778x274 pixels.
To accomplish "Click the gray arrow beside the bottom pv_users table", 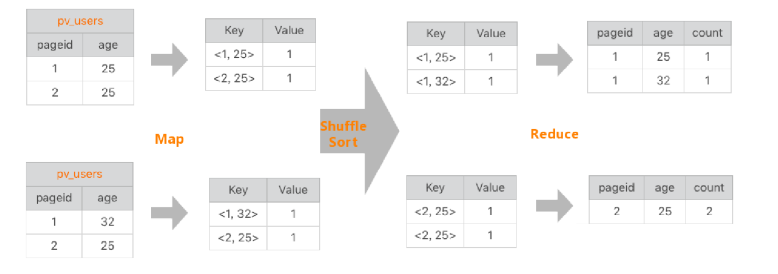I will [x=169, y=213].
